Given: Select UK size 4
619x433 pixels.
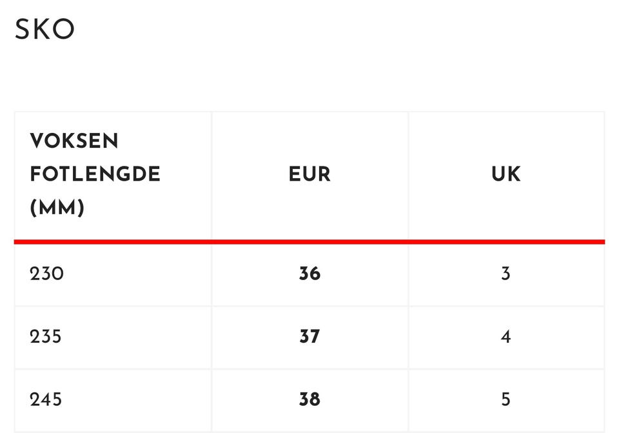Looking at the screenshot, I should [506, 336].
